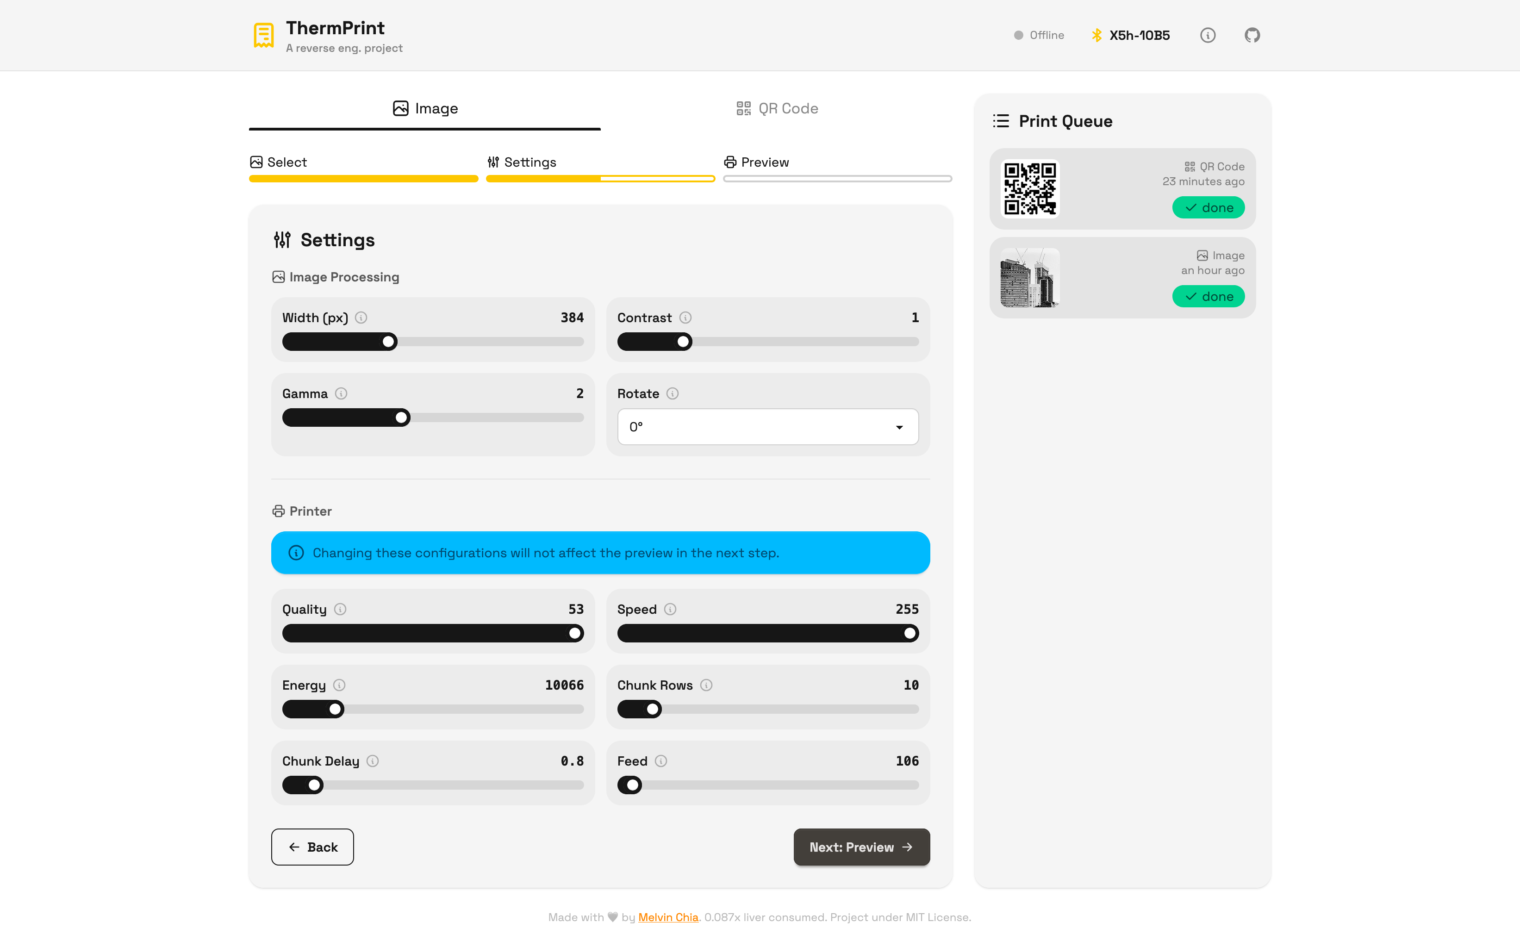Click the Energy value 10066
The image size is (1520, 947).
click(x=564, y=685)
